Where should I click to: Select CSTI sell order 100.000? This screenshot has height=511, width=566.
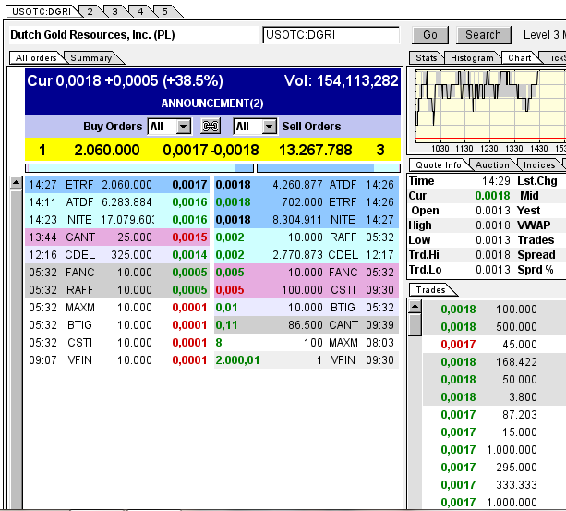pyautogui.click(x=307, y=290)
